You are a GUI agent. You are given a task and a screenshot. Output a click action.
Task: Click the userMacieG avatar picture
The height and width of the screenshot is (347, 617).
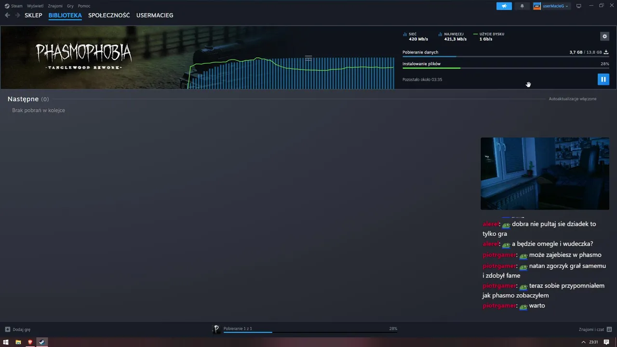coord(537,6)
